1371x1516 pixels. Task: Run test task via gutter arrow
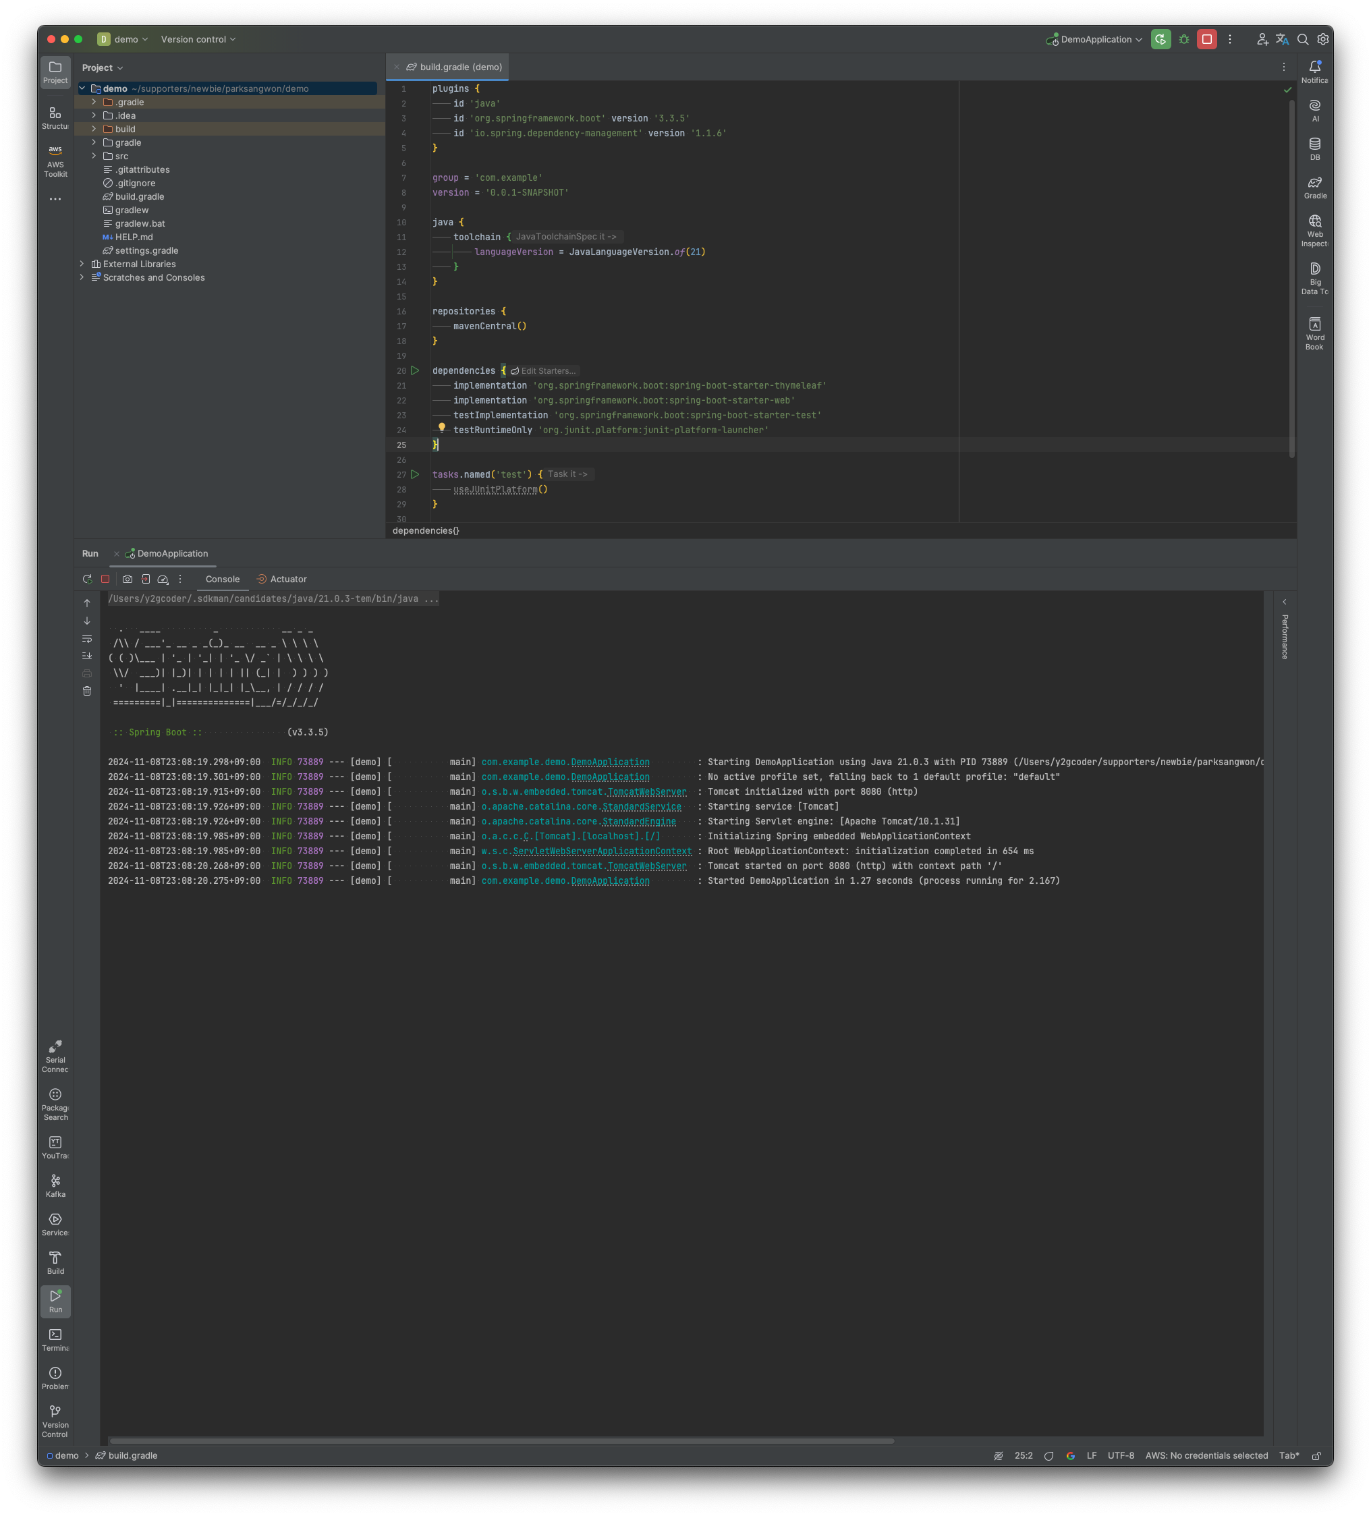pyautogui.click(x=414, y=474)
